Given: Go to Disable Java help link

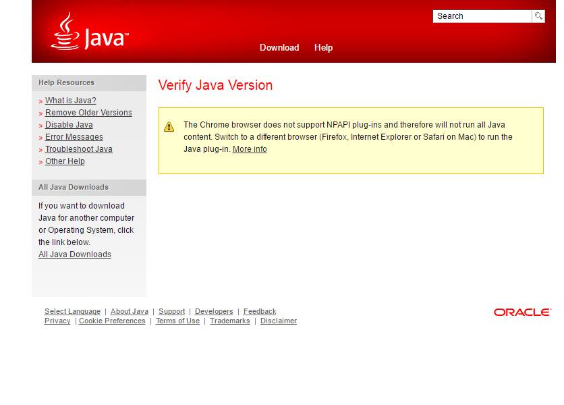Looking at the screenshot, I should pyautogui.click(x=69, y=125).
